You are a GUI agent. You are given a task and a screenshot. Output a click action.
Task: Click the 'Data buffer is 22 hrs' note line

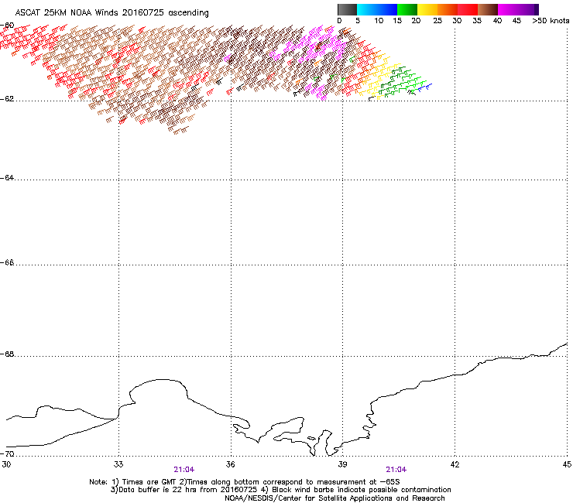click(280, 490)
